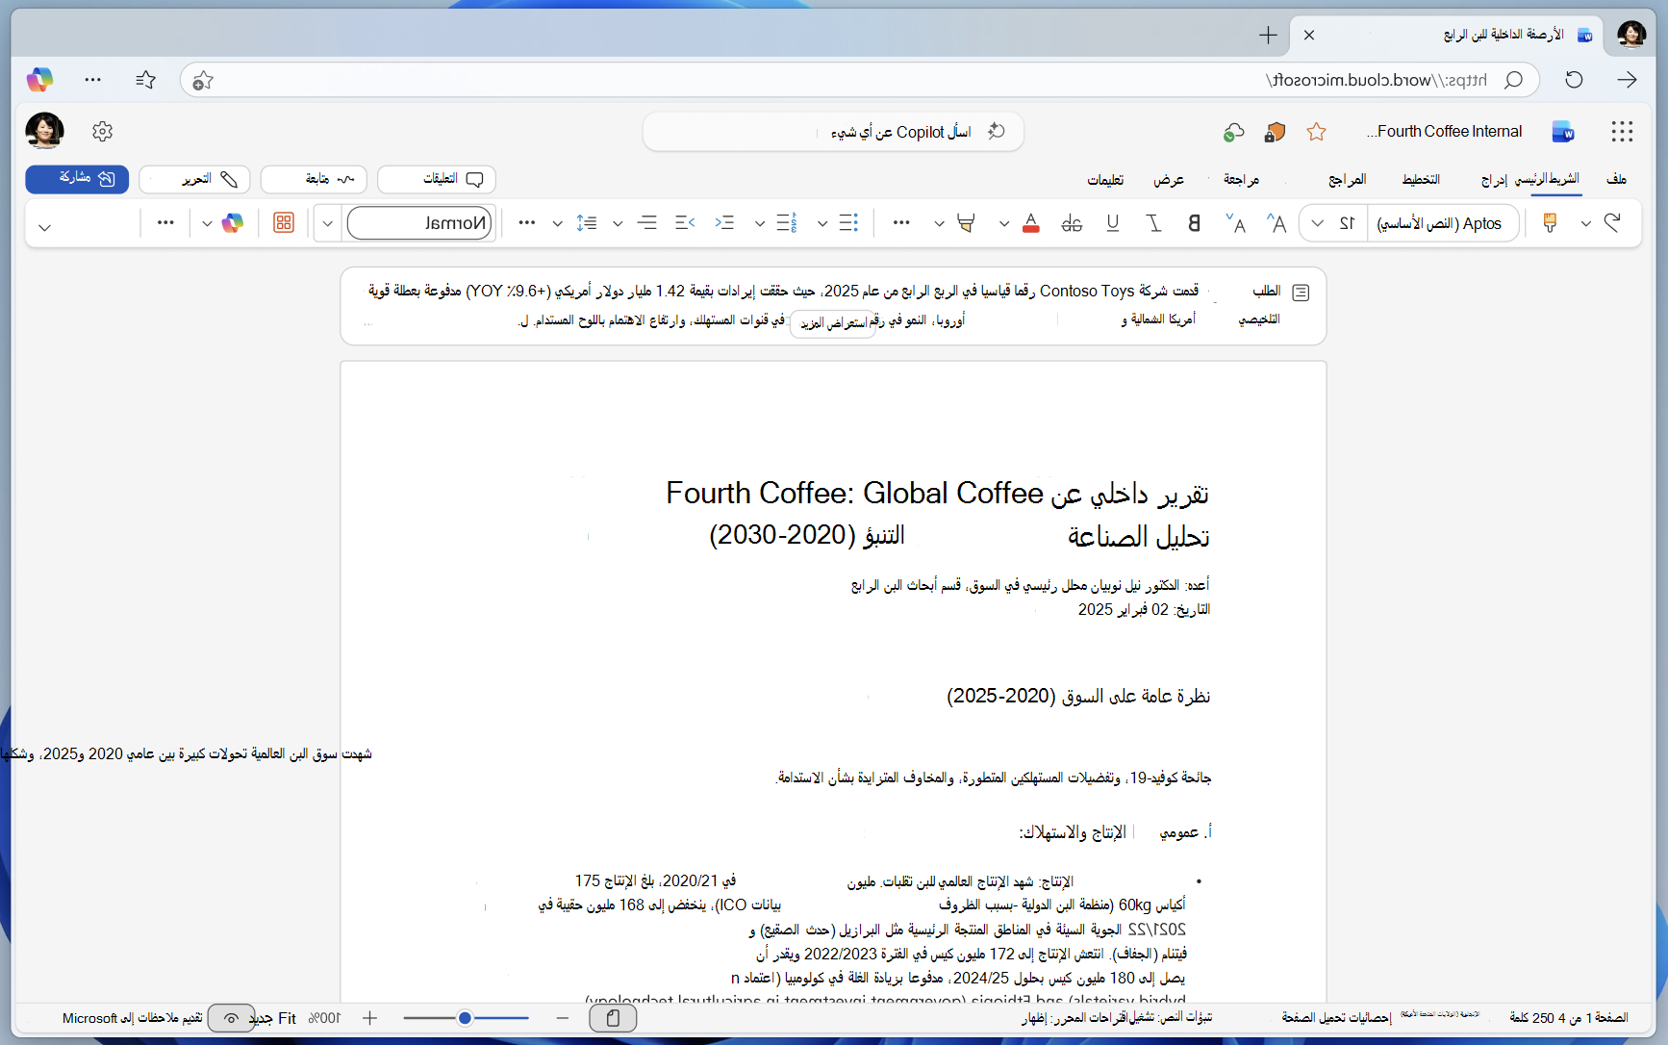Click the التحرير (Editing) mode button
The image size is (1668, 1045).
[195, 179]
